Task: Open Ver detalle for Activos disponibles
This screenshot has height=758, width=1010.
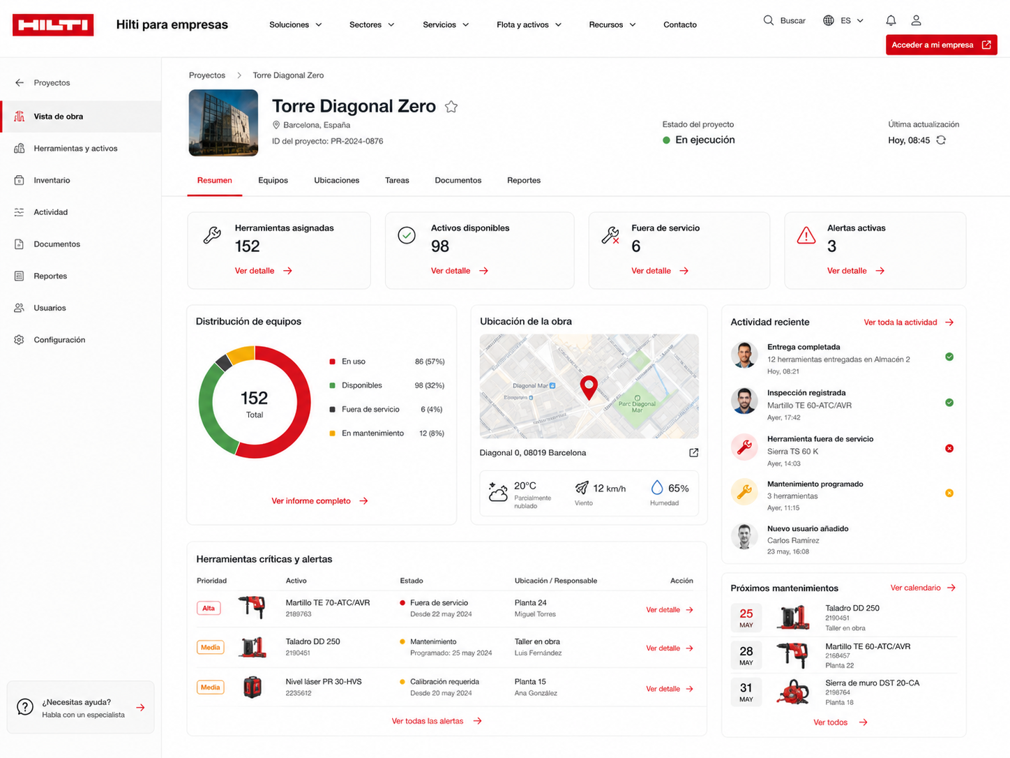Action: click(x=460, y=271)
